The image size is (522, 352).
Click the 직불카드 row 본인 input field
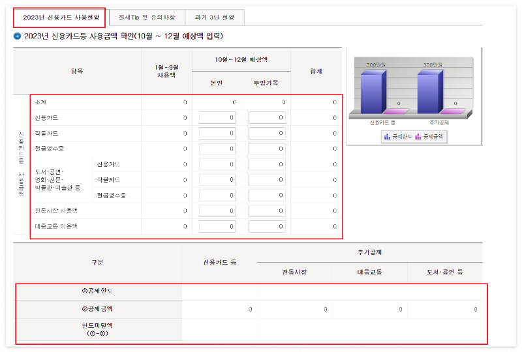[218, 134]
